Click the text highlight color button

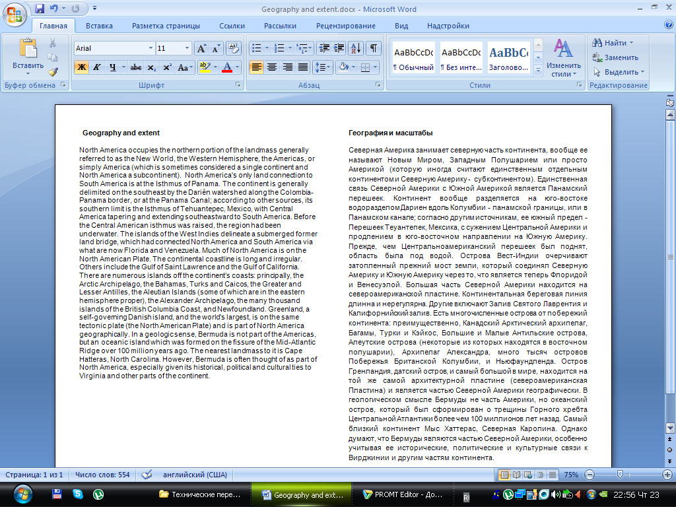pyautogui.click(x=205, y=67)
